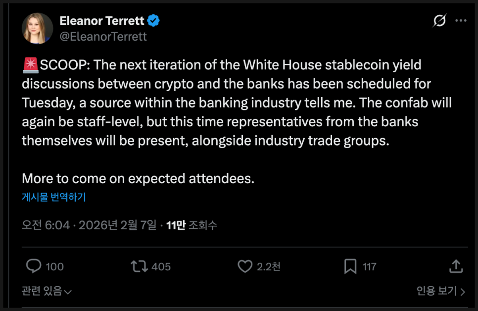Click the red siren emoji before SCOOP
Screen dimensions: 478x311
coord(30,65)
